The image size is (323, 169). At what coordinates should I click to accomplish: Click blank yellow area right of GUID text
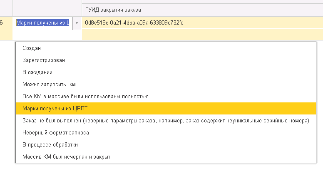tap(250, 22)
